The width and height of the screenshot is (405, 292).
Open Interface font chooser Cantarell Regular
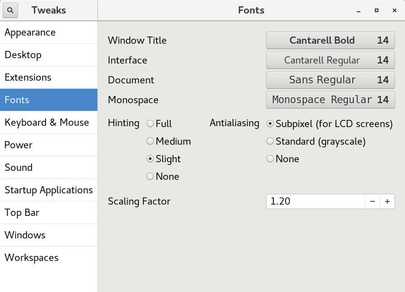pyautogui.click(x=330, y=60)
